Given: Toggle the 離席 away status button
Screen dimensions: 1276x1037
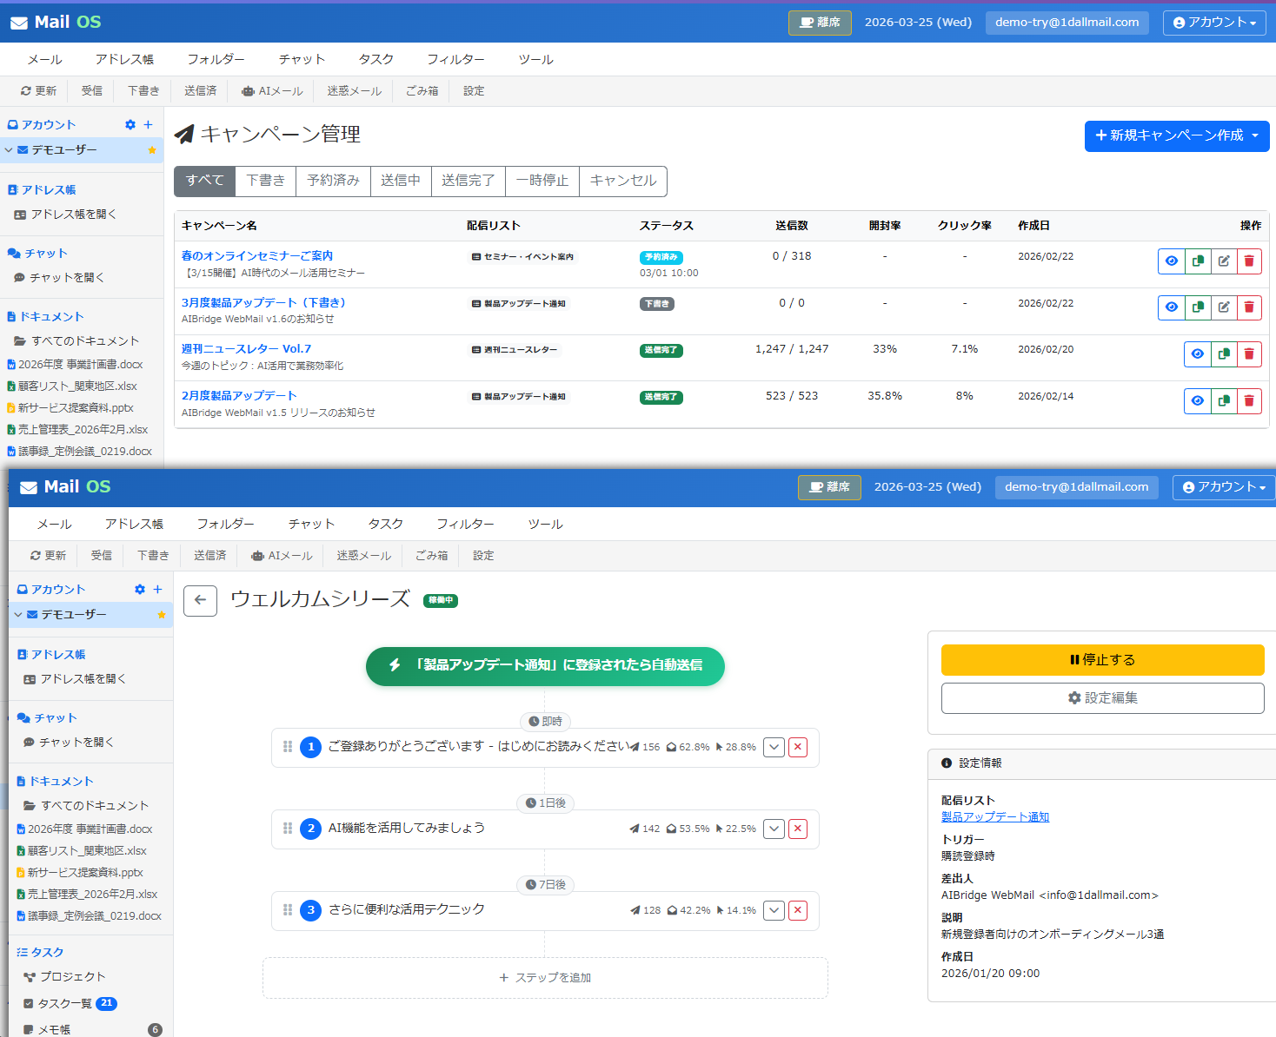Looking at the screenshot, I should (x=820, y=22).
